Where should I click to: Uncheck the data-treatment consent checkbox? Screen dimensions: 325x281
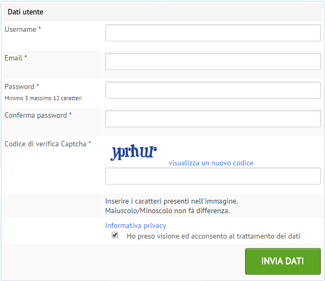coord(115,235)
